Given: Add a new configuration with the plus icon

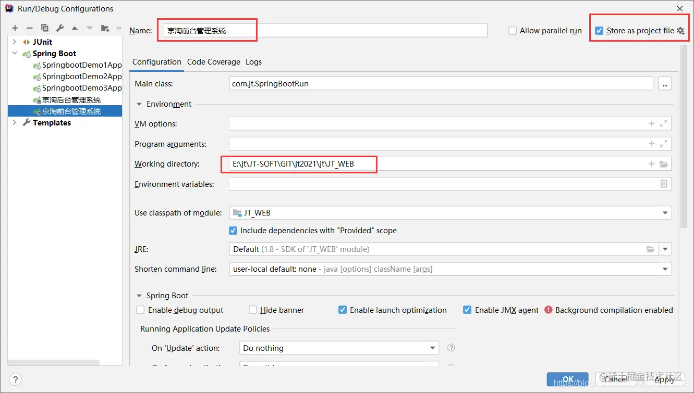Looking at the screenshot, I should click(15, 28).
